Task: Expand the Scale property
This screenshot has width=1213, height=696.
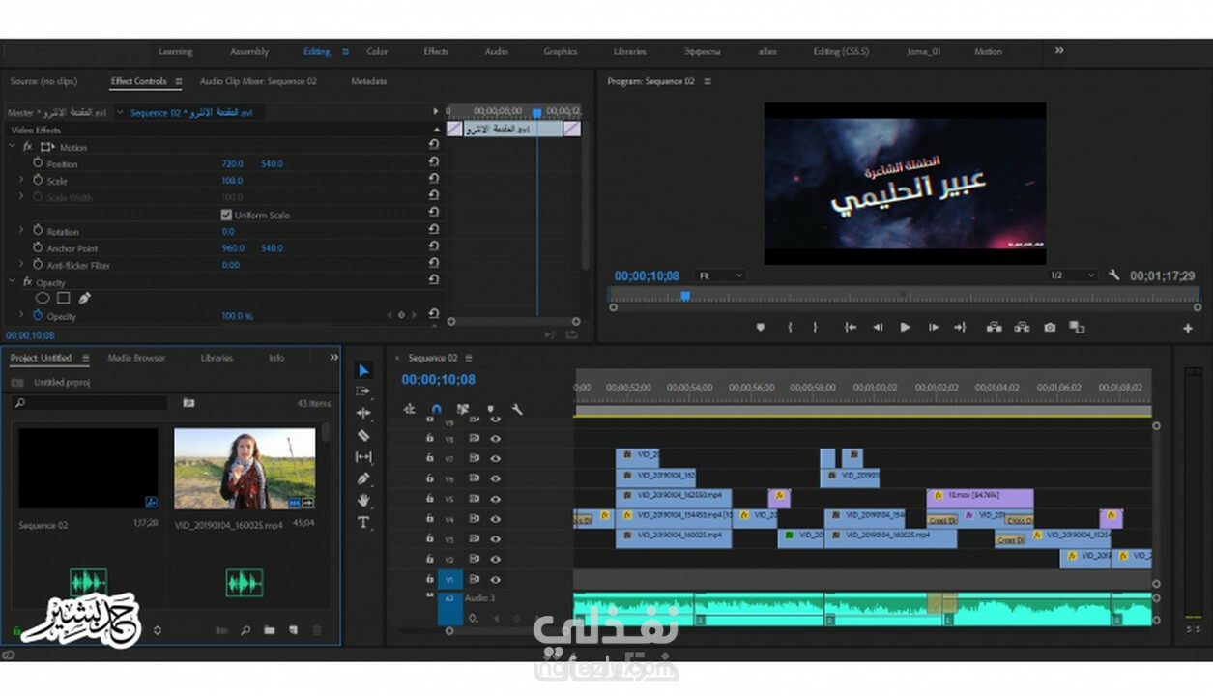Action: [21, 180]
